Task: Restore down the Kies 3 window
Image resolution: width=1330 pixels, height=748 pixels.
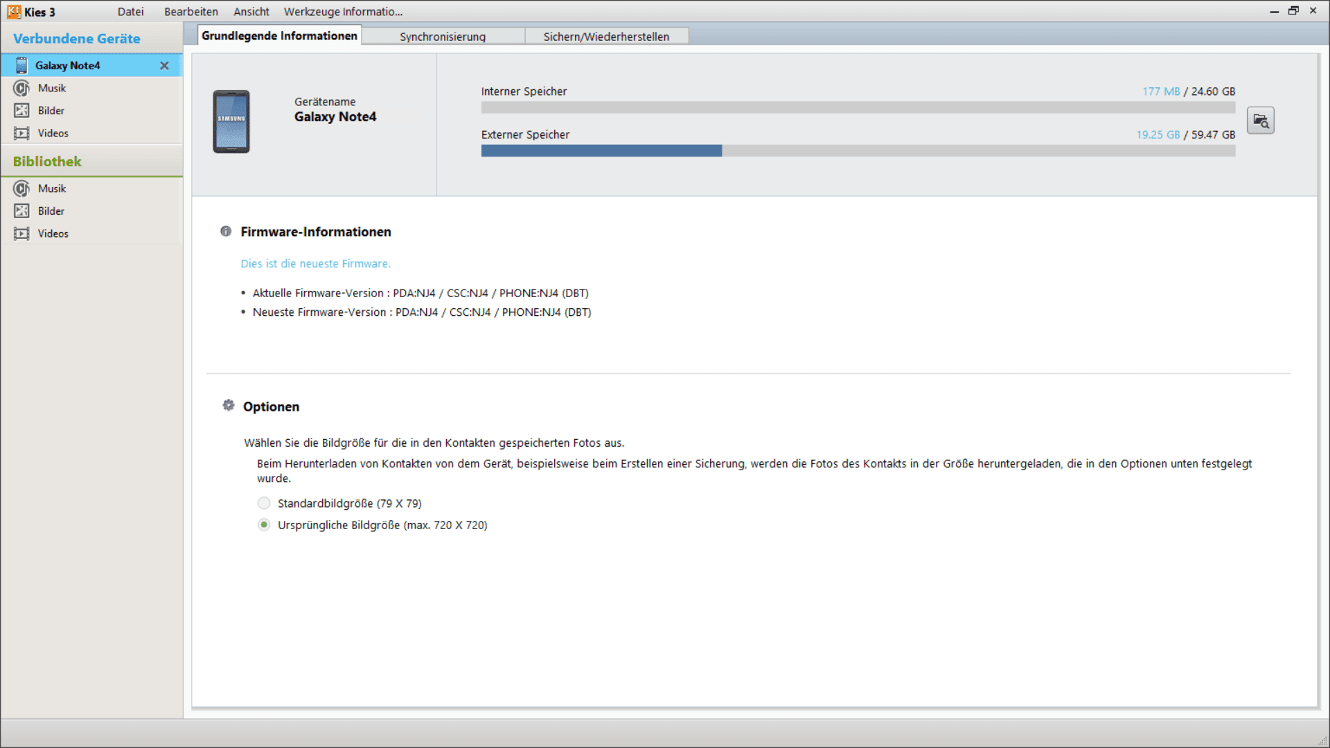Action: [1293, 10]
